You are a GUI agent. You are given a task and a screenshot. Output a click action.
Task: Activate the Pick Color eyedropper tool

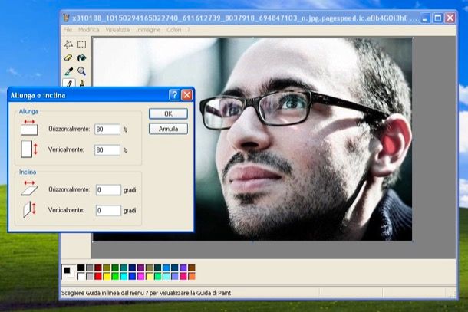pyautogui.click(x=68, y=71)
